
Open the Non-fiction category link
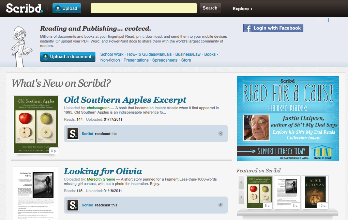click(x=110, y=60)
